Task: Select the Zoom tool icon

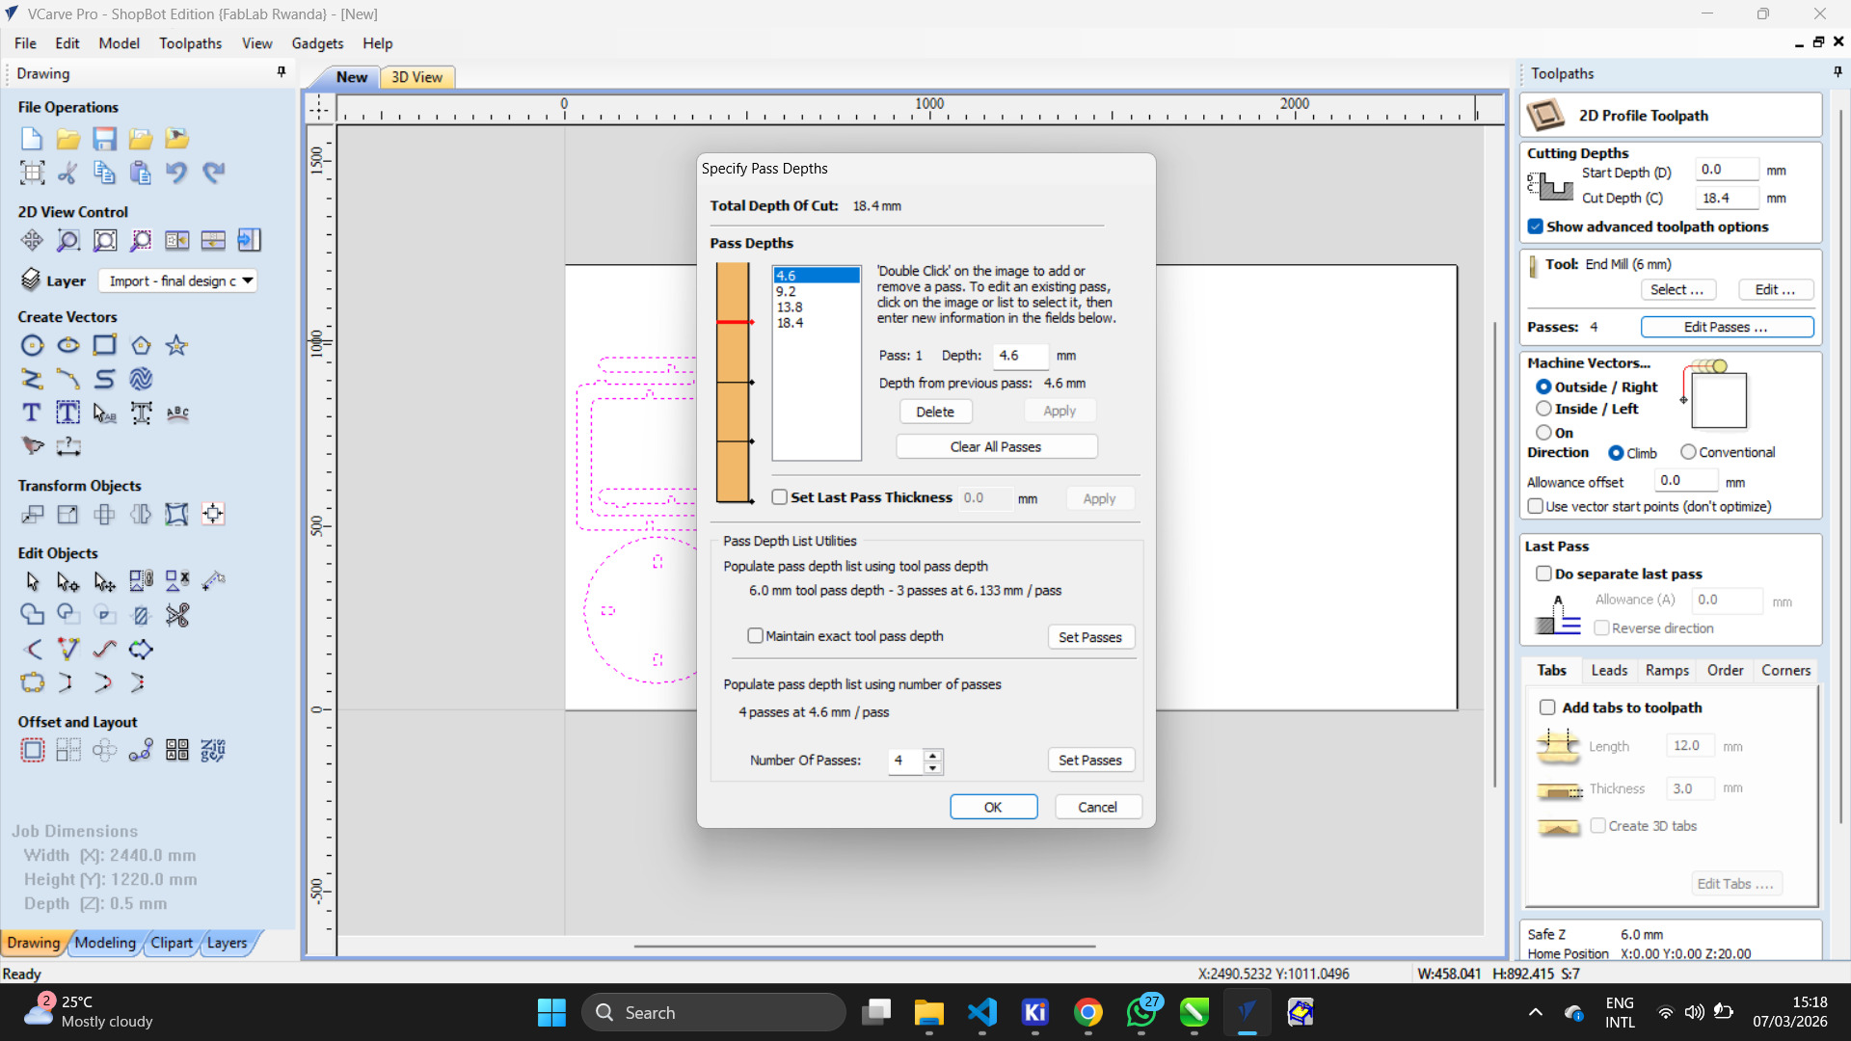Action: [x=67, y=240]
